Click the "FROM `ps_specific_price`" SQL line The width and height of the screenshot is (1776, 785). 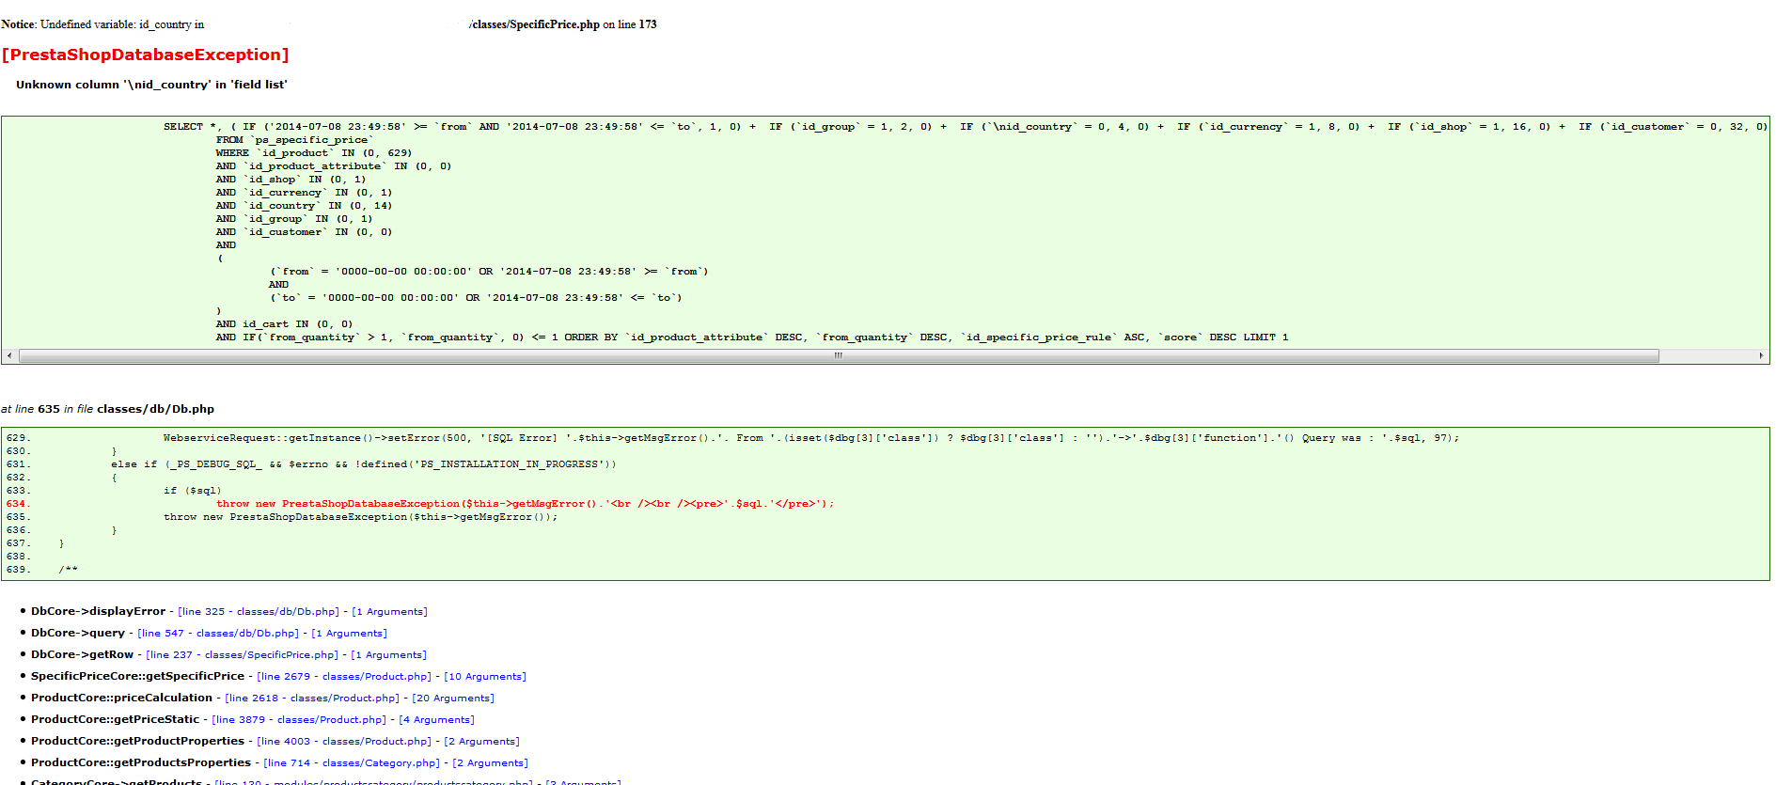(x=294, y=139)
